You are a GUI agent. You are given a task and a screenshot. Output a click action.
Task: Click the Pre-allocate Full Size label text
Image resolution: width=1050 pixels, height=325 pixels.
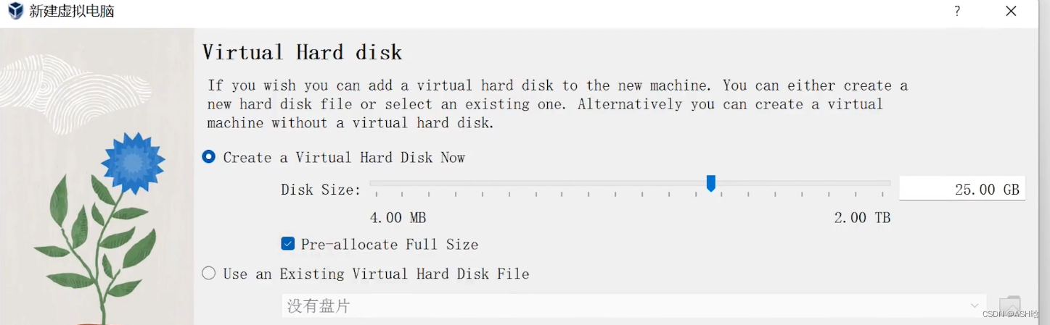coord(390,245)
